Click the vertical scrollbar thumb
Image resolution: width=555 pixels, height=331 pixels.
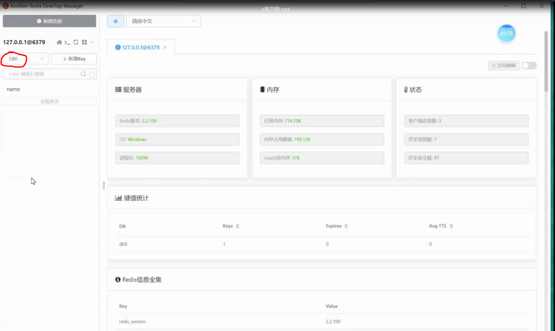pos(546,61)
